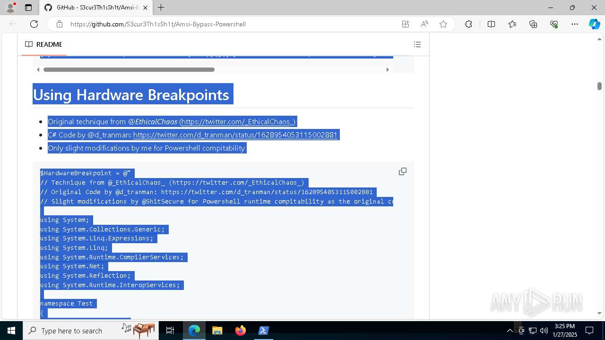This screenshot has width=605, height=340.
Task: Refresh the current page
Action: click(x=34, y=24)
